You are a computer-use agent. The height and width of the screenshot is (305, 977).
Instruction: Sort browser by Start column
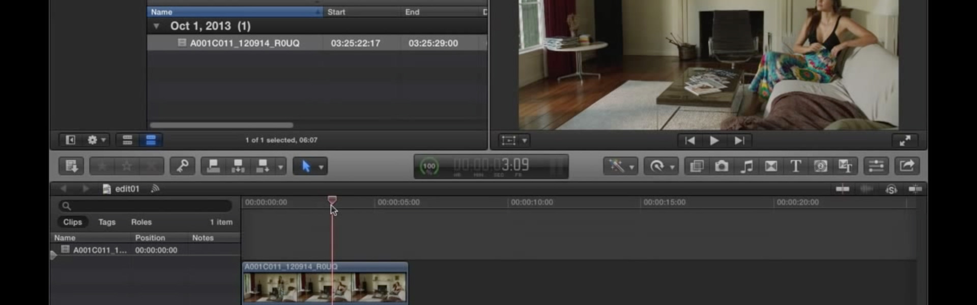tap(361, 12)
